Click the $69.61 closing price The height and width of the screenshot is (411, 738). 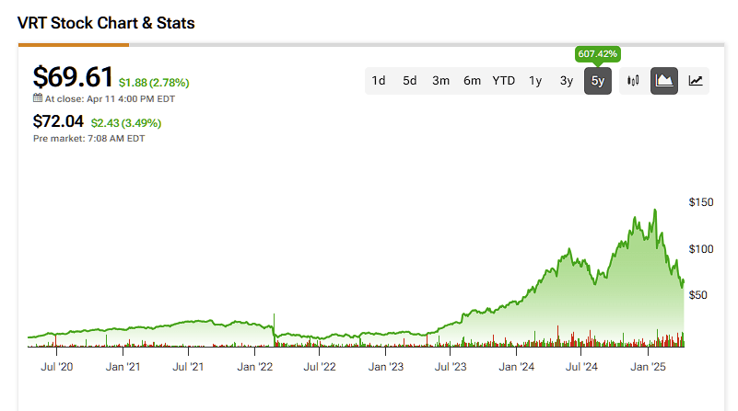pos(73,77)
